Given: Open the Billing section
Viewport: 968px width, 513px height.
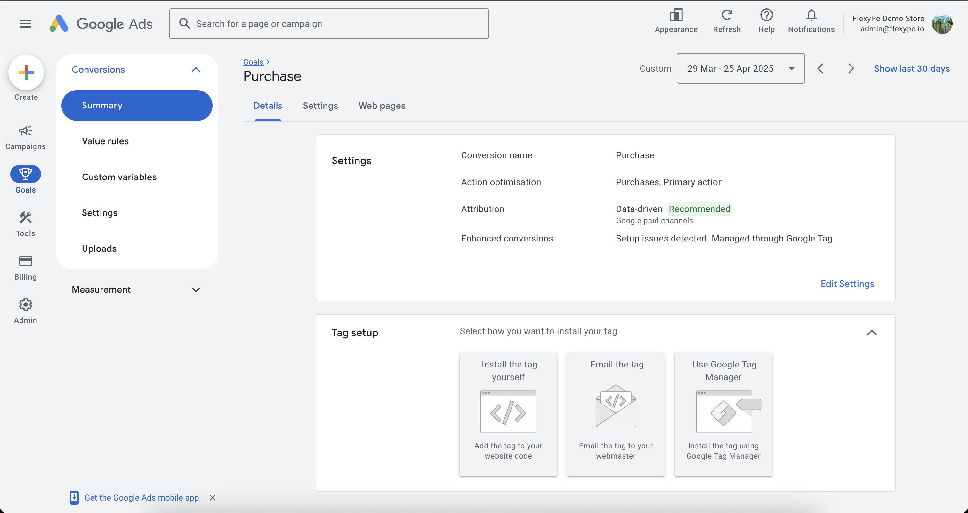Looking at the screenshot, I should [x=25, y=267].
